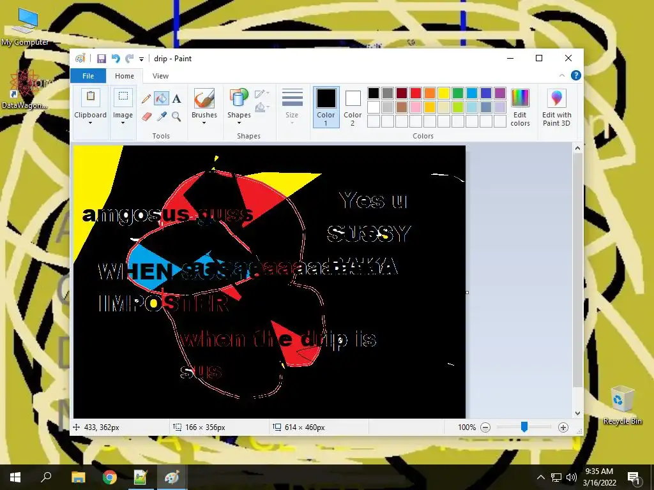Open DataWagon desktop shortcut
The height and width of the screenshot is (490, 654).
[24, 89]
